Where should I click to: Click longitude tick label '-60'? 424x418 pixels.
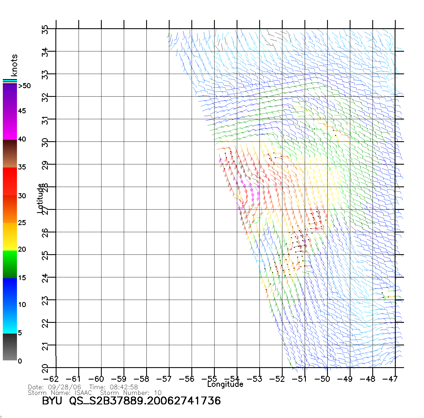point(96,379)
